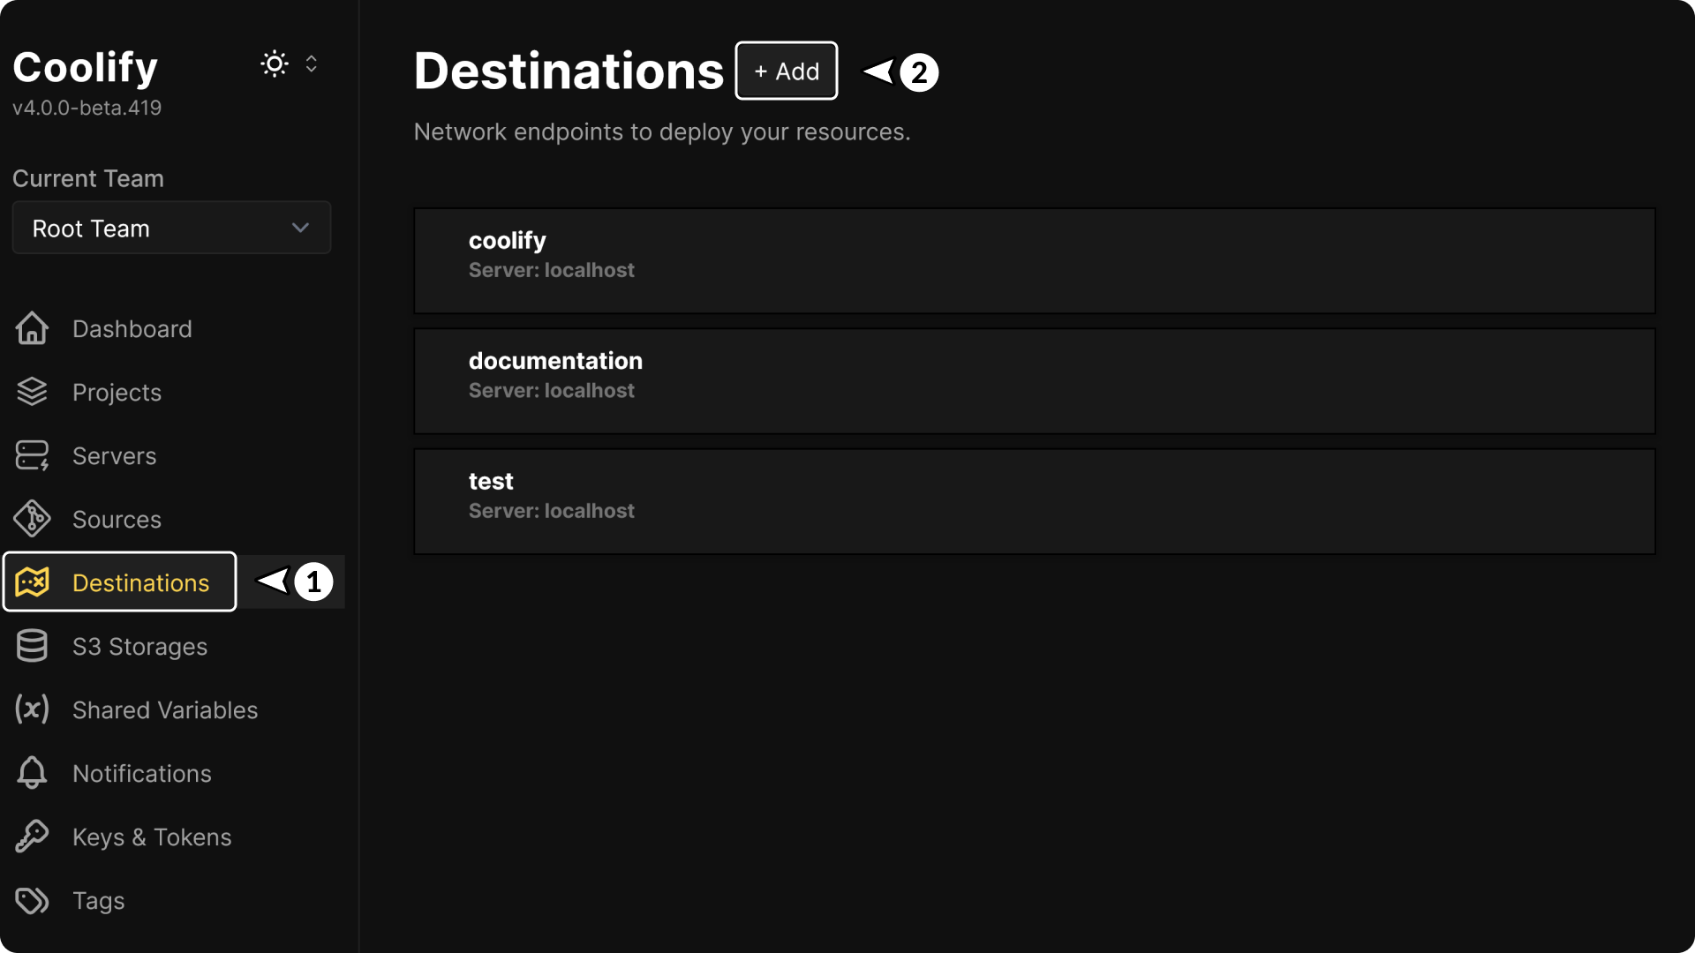Expand the Root Team selector chevron
The height and width of the screenshot is (953, 1695).
[x=300, y=228]
